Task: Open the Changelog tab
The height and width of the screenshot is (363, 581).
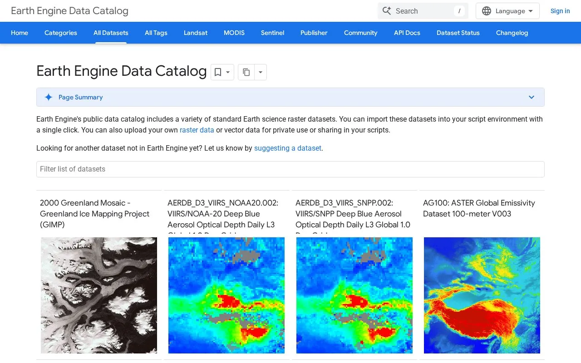Action: tap(512, 33)
